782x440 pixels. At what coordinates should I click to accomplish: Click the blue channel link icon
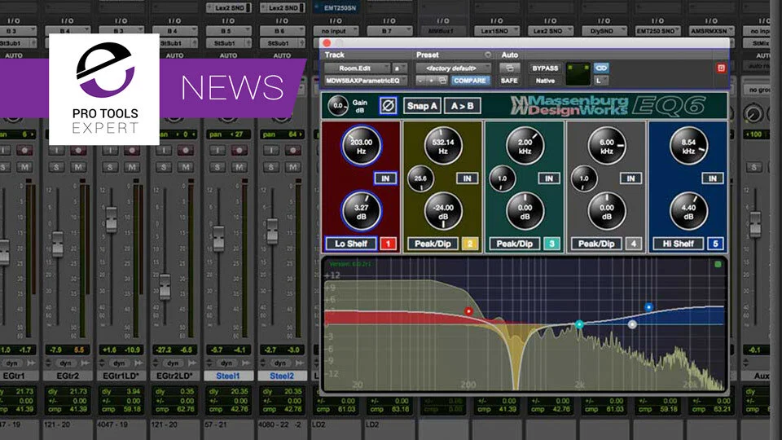(601, 68)
